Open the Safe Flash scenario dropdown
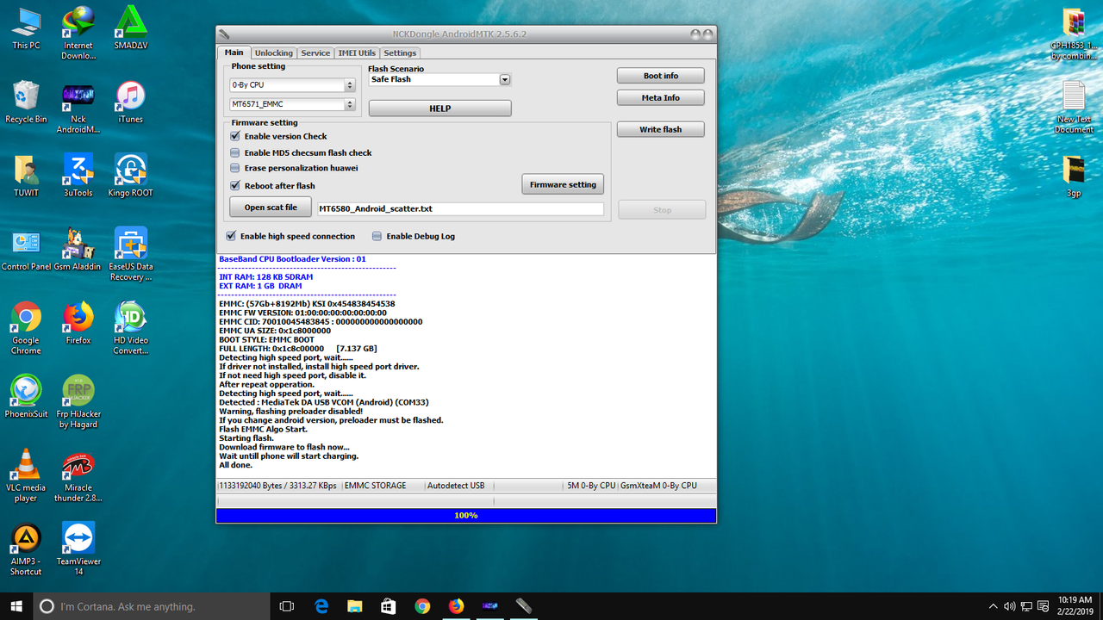Image resolution: width=1103 pixels, height=620 pixels. coord(504,79)
